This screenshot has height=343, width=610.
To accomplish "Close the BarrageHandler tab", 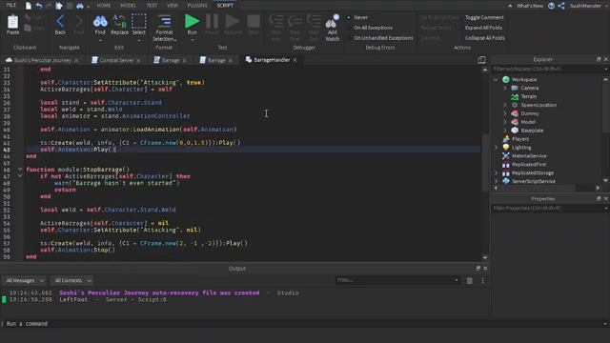I will click(295, 60).
